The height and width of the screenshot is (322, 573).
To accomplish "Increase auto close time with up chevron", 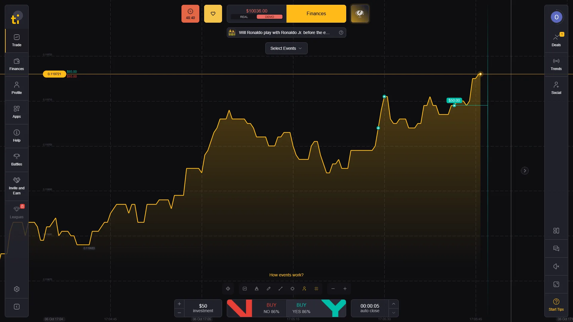I will pyautogui.click(x=394, y=304).
